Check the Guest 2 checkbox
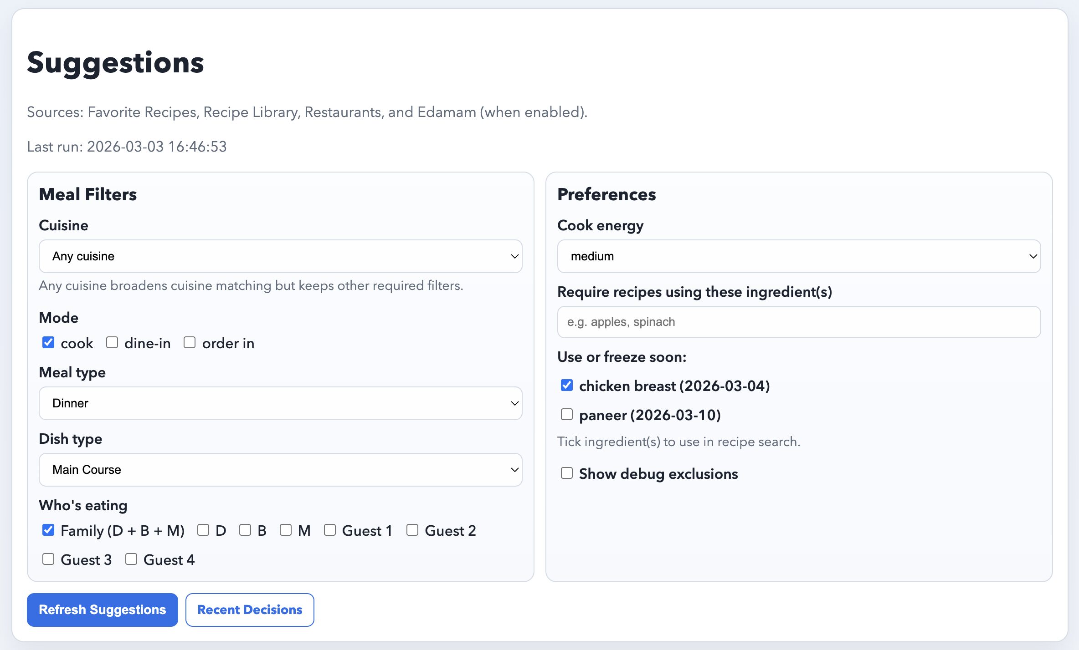This screenshot has height=650, width=1079. [412, 530]
